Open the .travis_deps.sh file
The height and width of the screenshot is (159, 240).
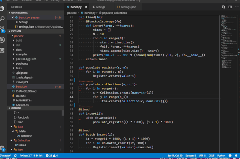point(24,77)
